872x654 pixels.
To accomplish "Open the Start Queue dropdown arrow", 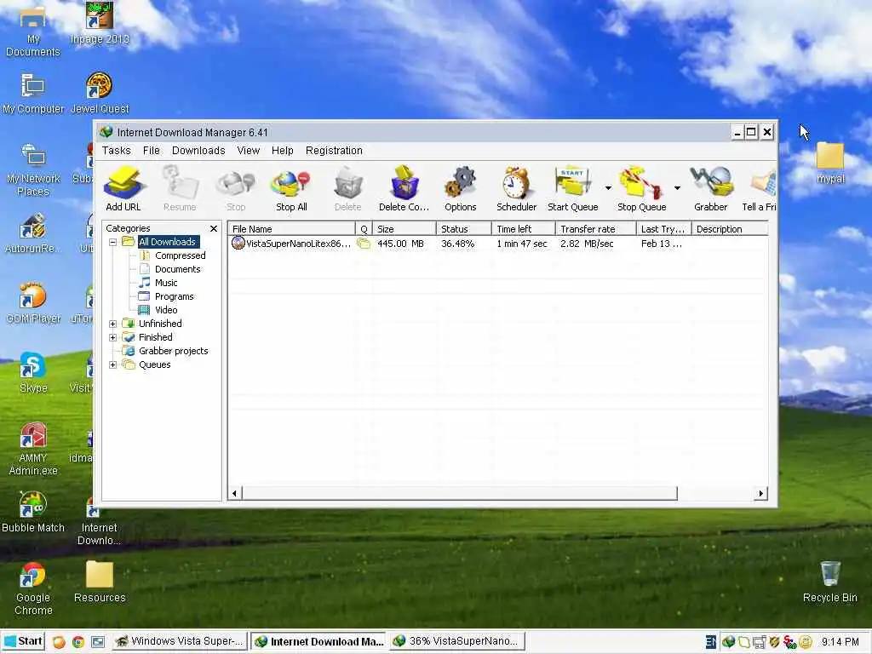I will pos(608,188).
